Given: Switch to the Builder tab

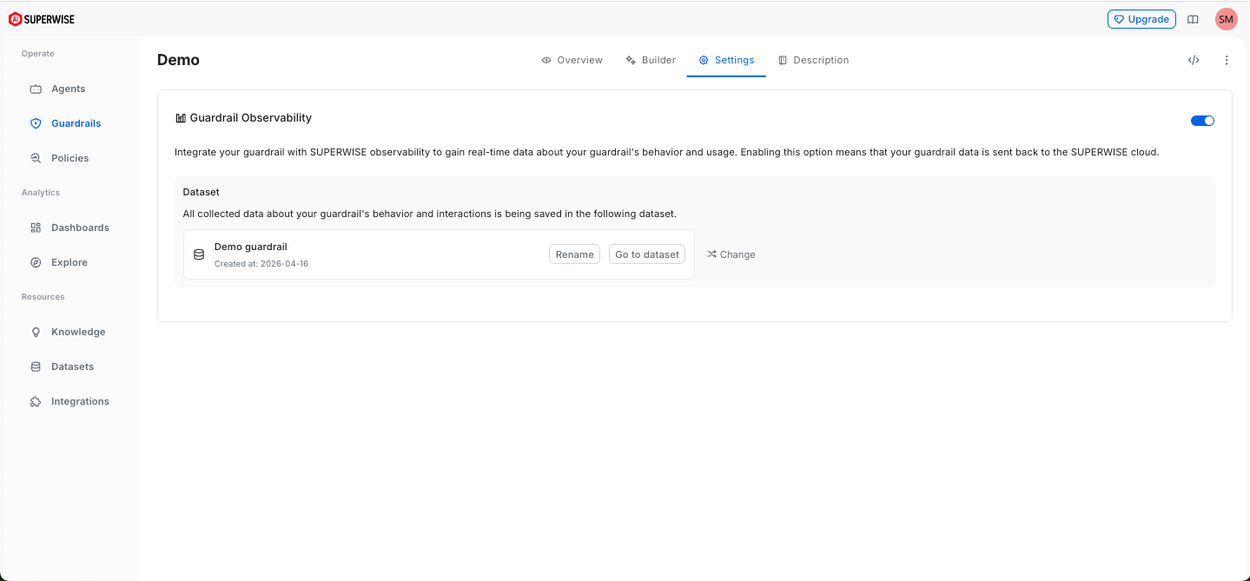Looking at the screenshot, I should tap(651, 60).
